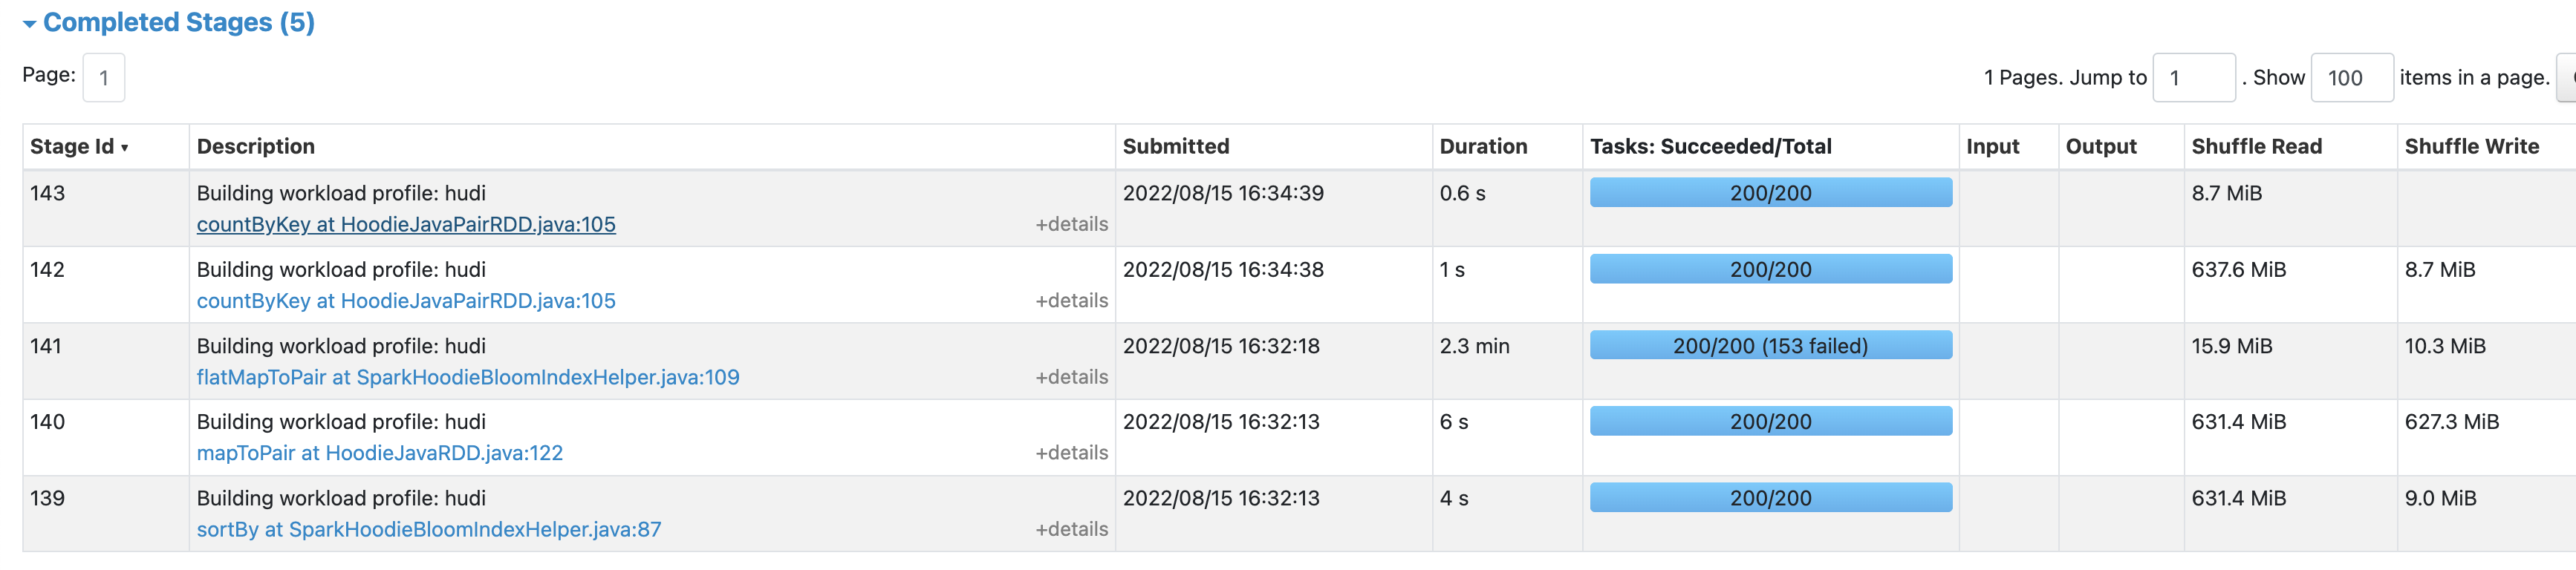The height and width of the screenshot is (570, 2576).
Task: Click the items-per-page input showing 100
Action: [2352, 77]
